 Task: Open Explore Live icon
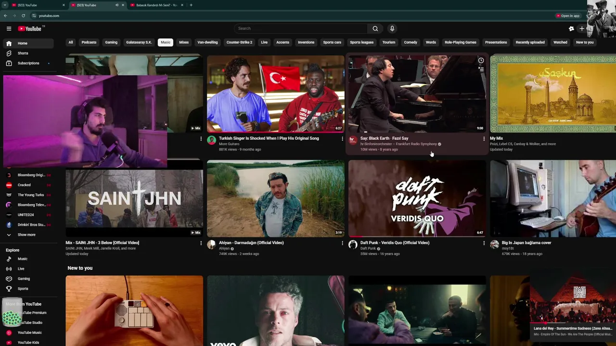point(9,269)
